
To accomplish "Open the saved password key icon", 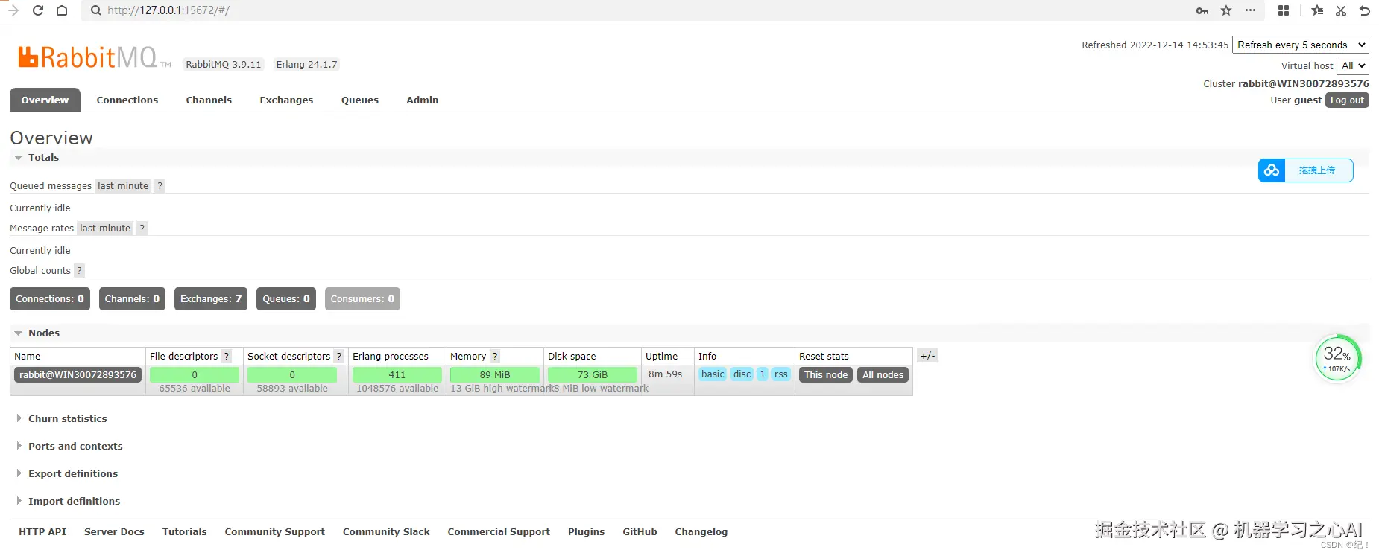I will [x=1202, y=10].
